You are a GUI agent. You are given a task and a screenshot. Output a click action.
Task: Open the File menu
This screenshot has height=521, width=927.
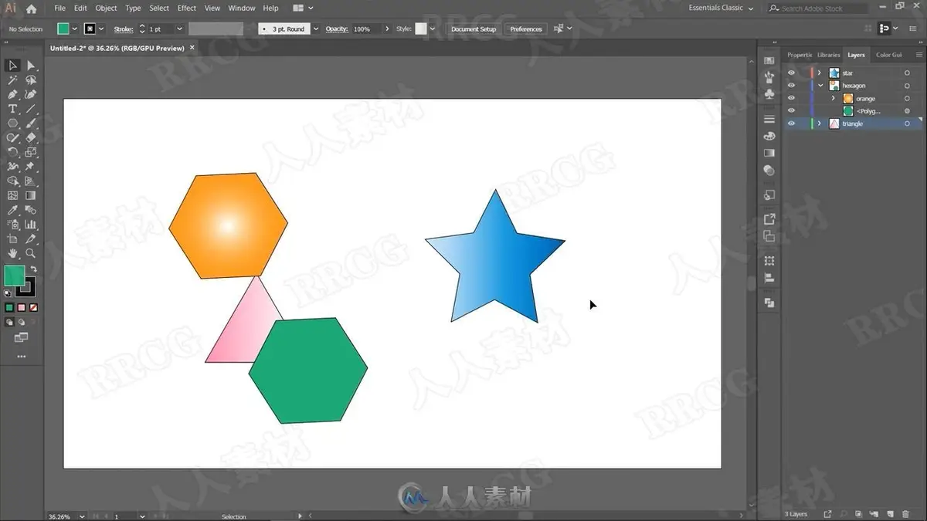point(59,8)
